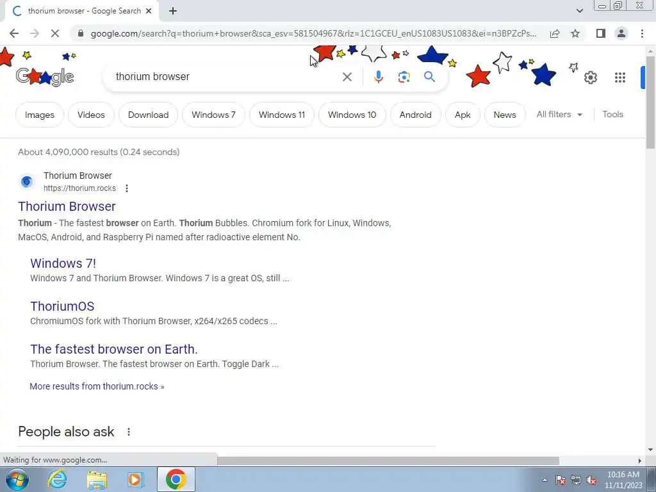
Task: Open Windows Media Player from the taskbar
Action: 135,479
